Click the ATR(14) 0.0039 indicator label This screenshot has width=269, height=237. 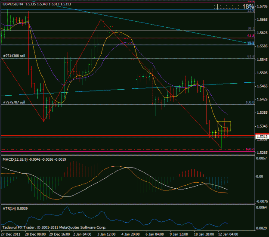(15, 209)
